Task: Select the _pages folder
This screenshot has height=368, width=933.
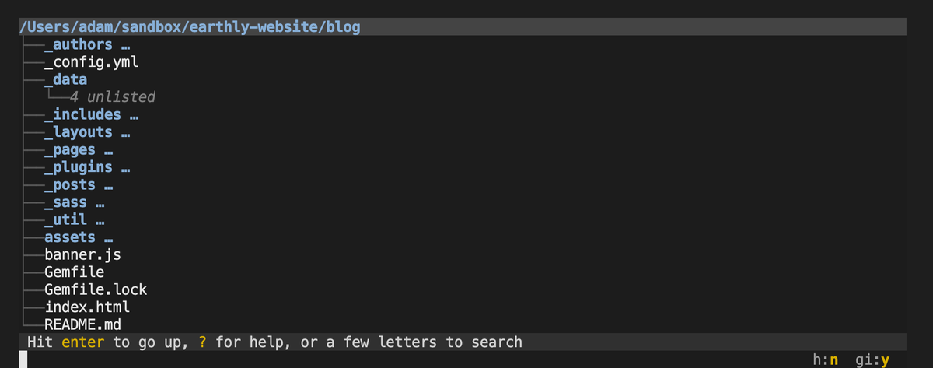Action: [x=69, y=149]
